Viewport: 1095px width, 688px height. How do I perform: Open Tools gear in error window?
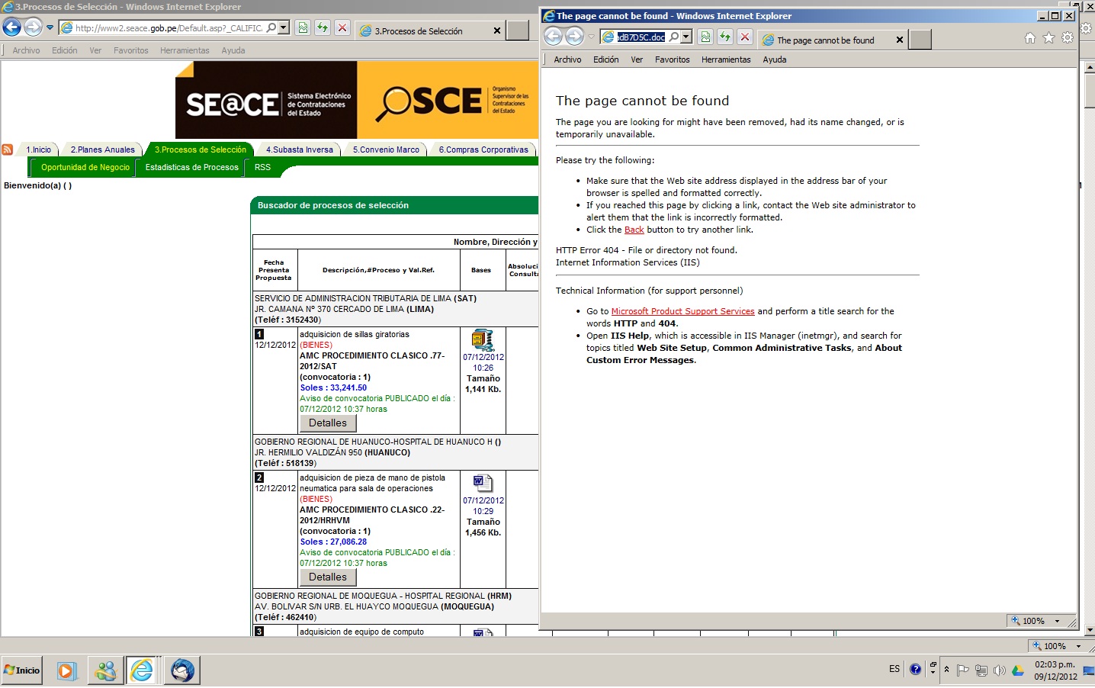pyautogui.click(x=1068, y=37)
